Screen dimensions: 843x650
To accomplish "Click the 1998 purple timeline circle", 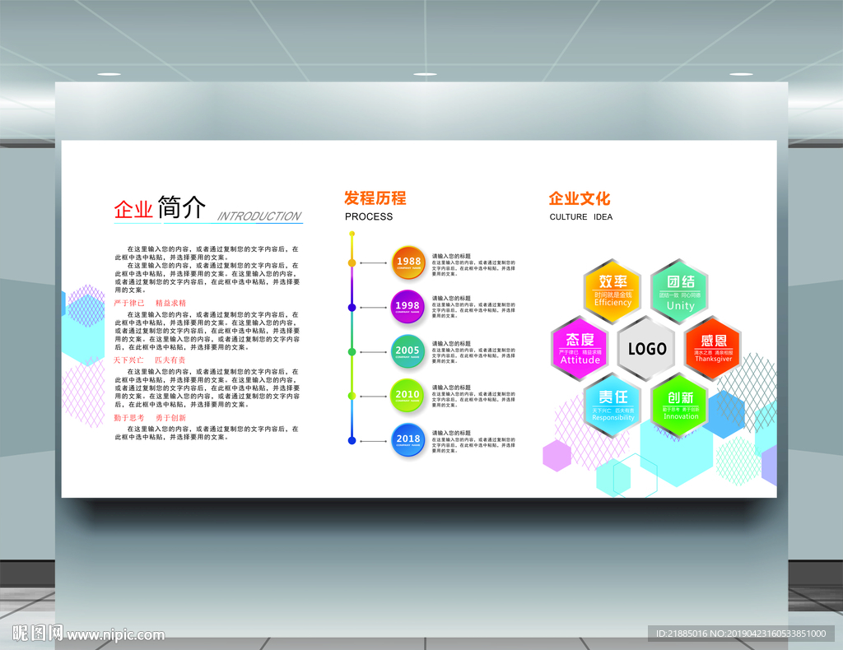I will point(407,307).
